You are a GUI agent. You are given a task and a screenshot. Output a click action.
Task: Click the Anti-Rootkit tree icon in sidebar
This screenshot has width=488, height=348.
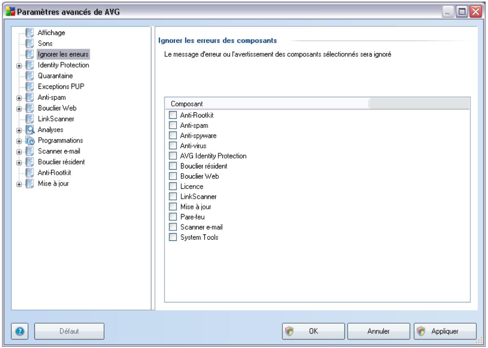[x=29, y=173]
